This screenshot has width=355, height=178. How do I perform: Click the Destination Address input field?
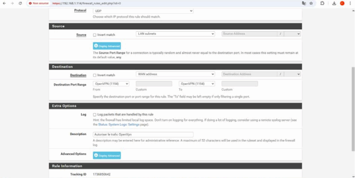249,74
